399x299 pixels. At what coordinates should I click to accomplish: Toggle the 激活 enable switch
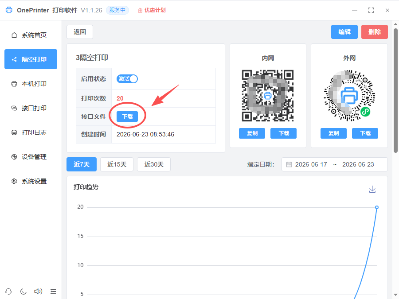127,79
